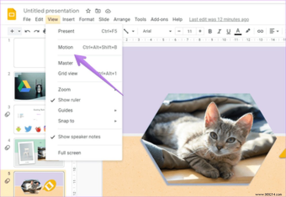Check the document cloud sync status icon

[108, 11]
